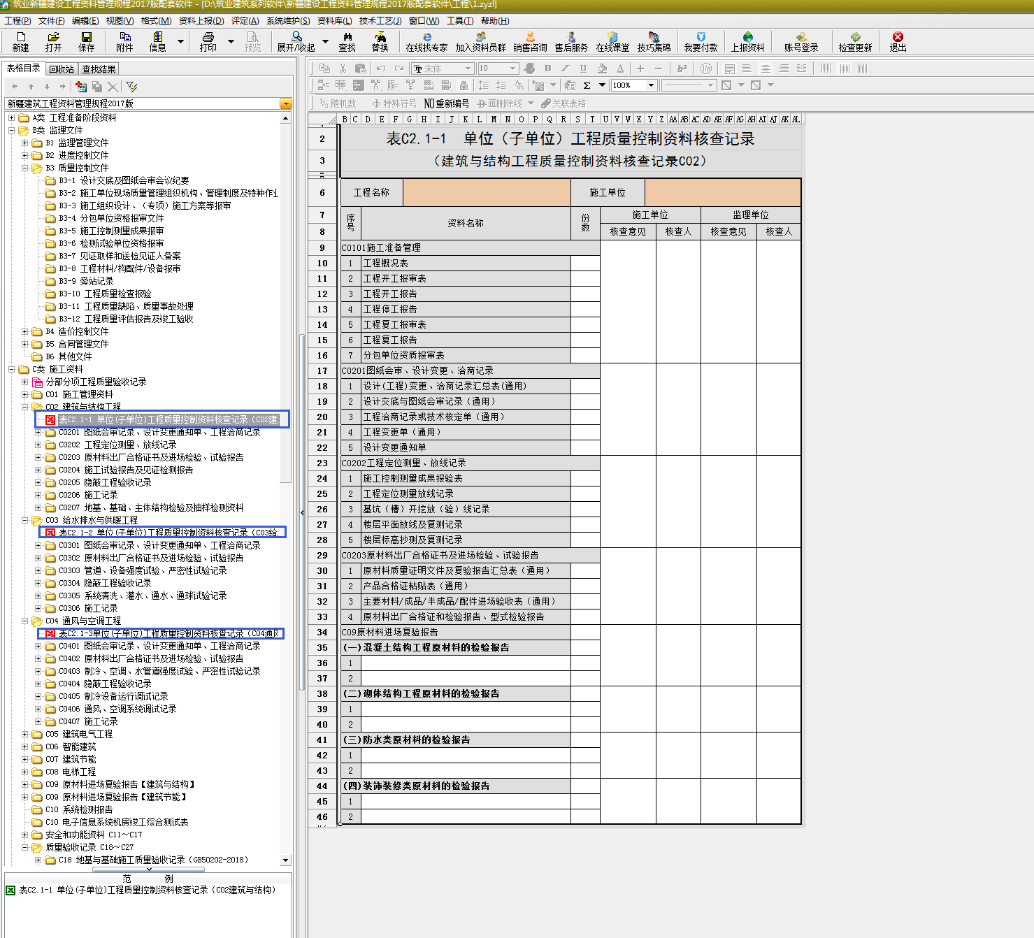The image size is (1034, 938).
Task: Expand the C05 建筑电气工程 node
Action: pos(25,734)
